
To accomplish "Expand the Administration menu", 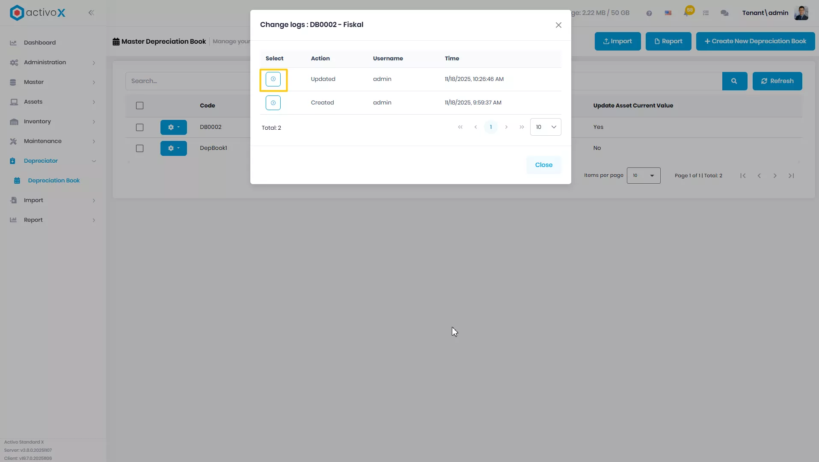I will (53, 63).
